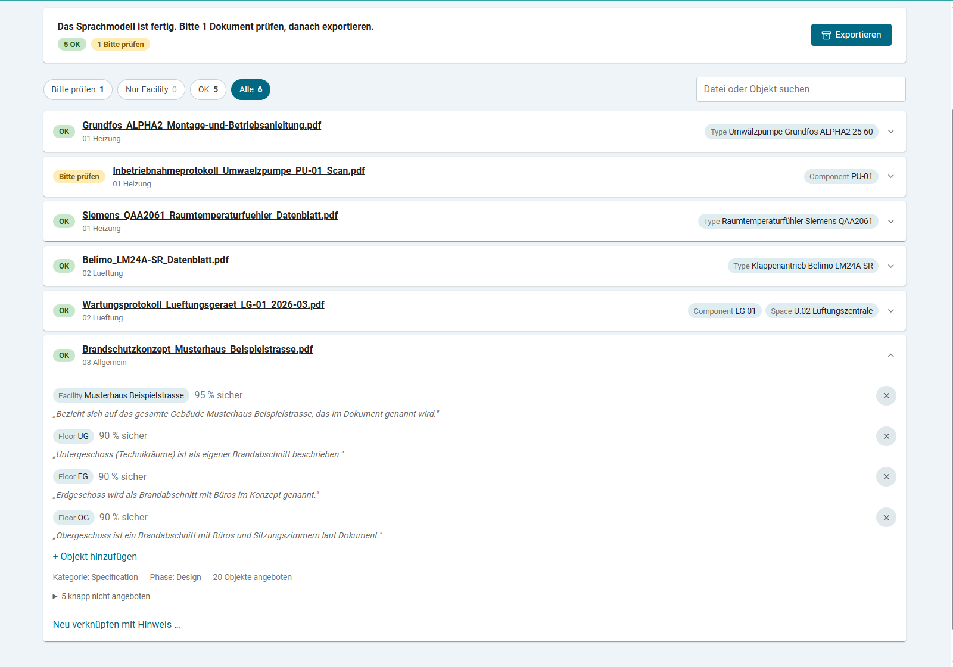Click the 'Kategorie: Specification' text
The height and width of the screenshot is (667, 953).
[x=95, y=577]
